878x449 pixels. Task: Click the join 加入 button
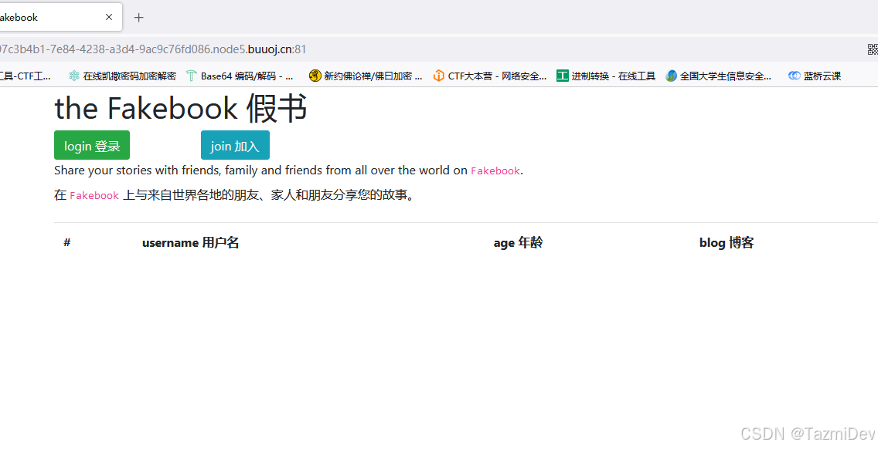coord(235,145)
